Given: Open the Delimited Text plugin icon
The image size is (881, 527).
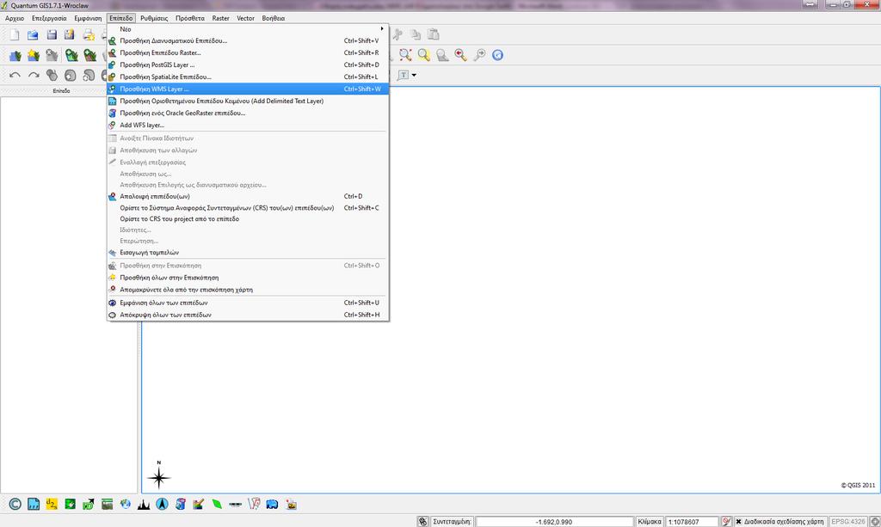Looking at the screenshot, I should click(34, 504).
